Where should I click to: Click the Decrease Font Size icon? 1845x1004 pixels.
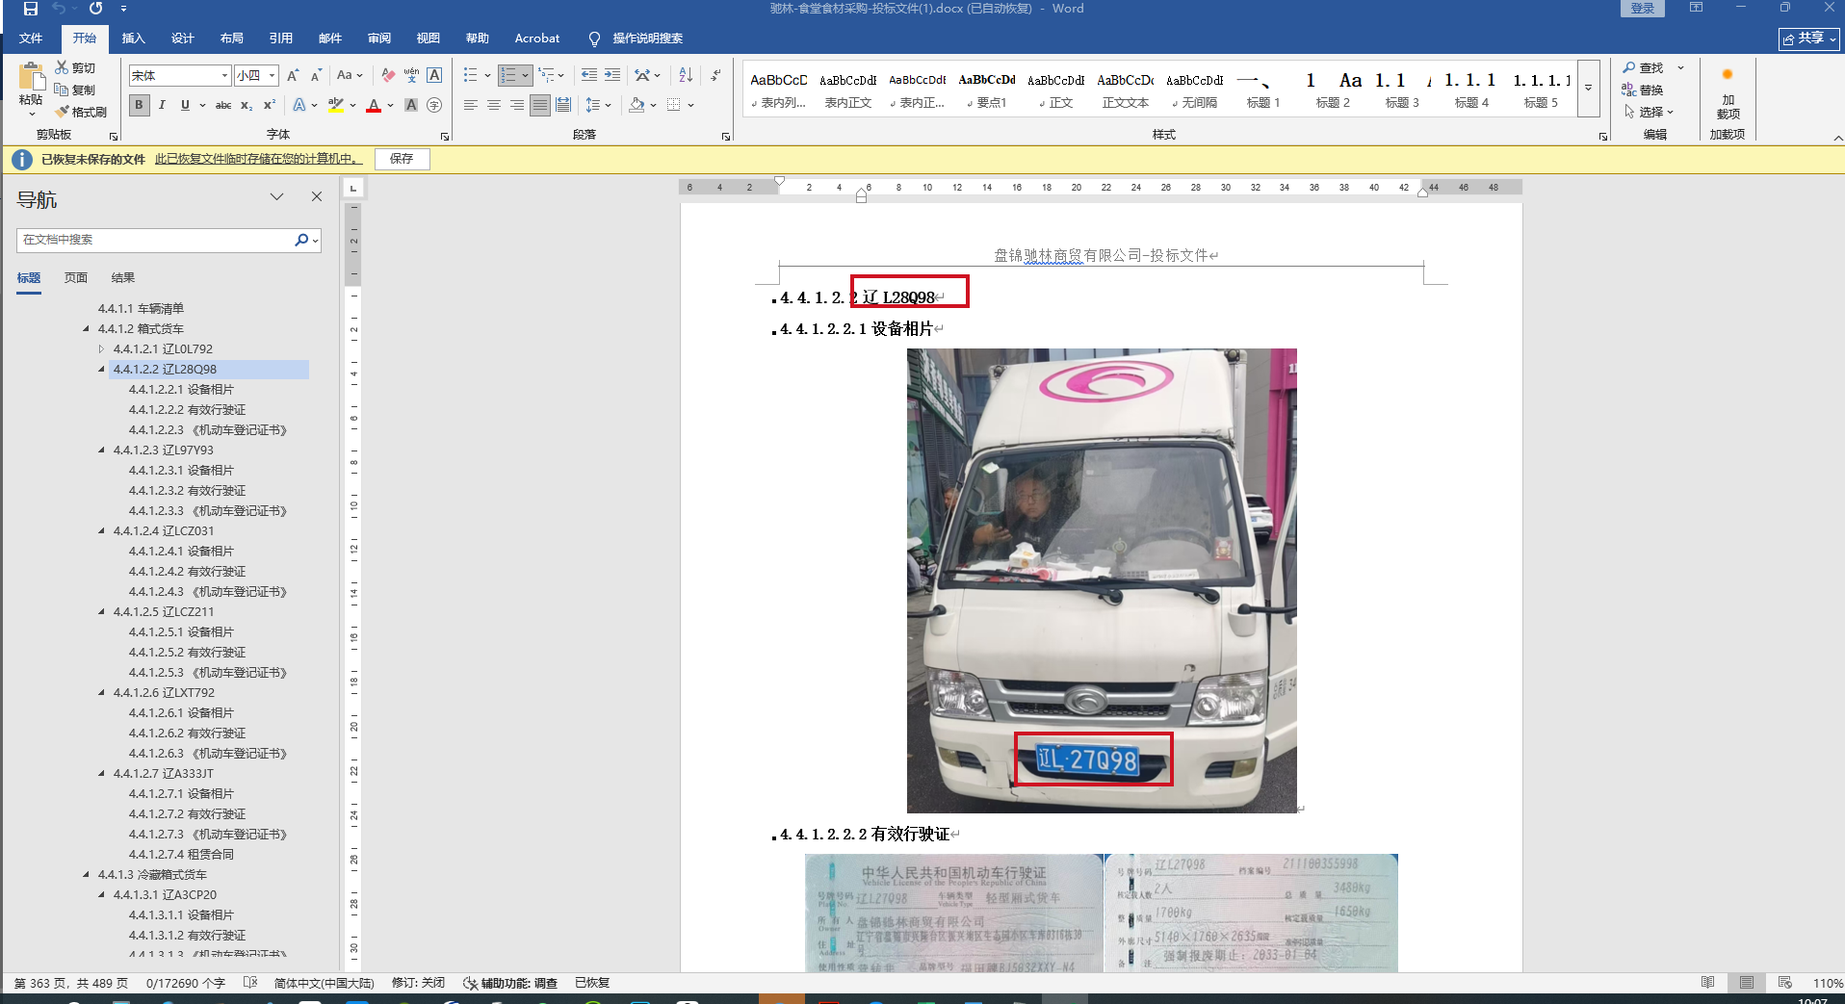point(316,75)
